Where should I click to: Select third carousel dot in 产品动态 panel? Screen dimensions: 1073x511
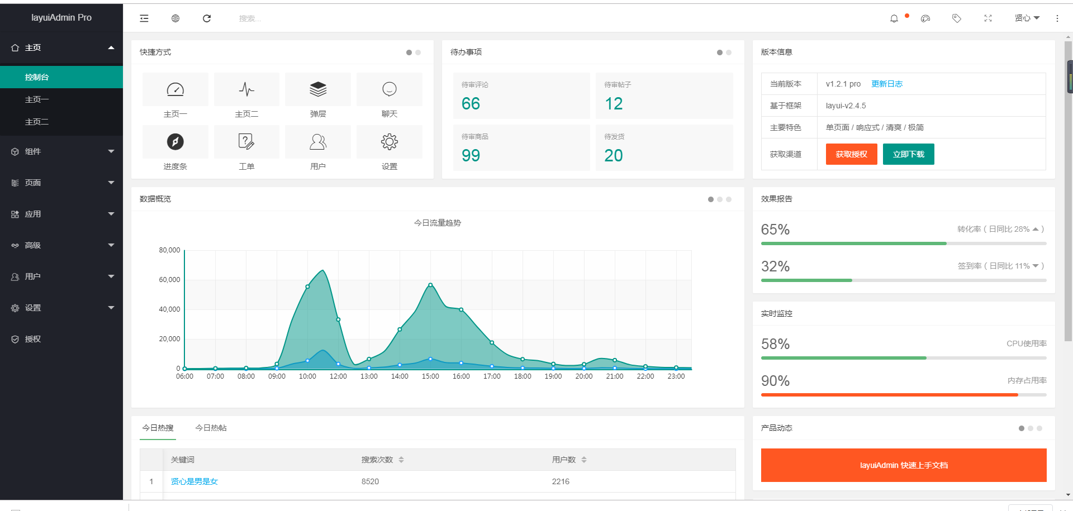pyautogui.click(x=1039, y=428)
